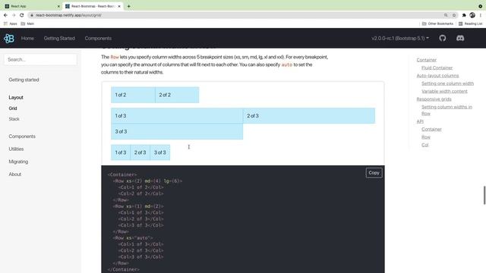
Task: Select Stack in the sidebar
Action: (14, 119)
